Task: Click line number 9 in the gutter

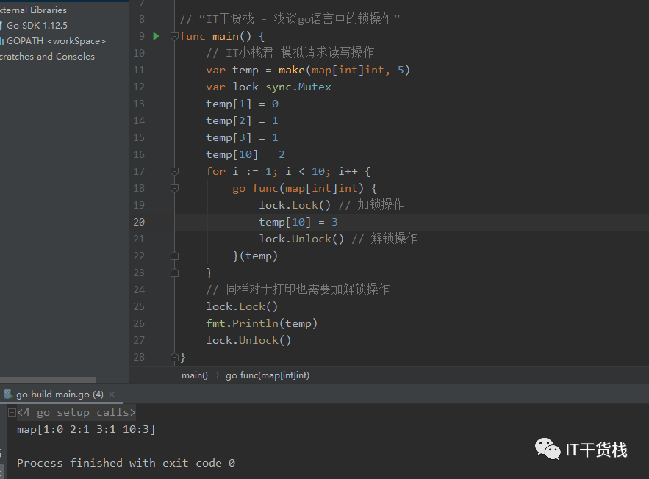Action: [x=142, y=36]
